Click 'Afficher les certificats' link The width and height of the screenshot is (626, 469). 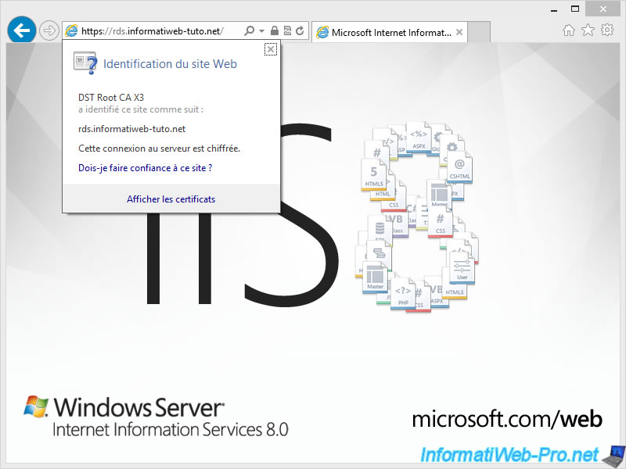click(x=171, y=199)
